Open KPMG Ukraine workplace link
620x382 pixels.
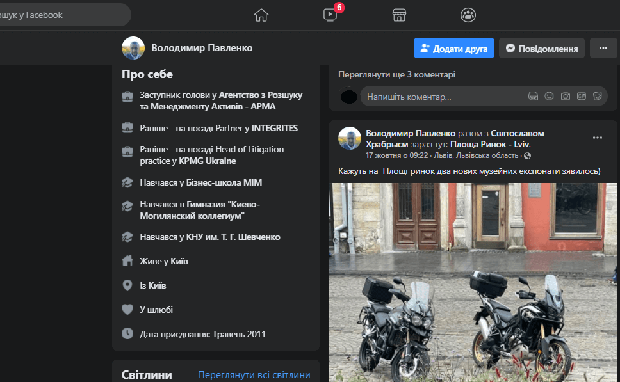(207, 161)
